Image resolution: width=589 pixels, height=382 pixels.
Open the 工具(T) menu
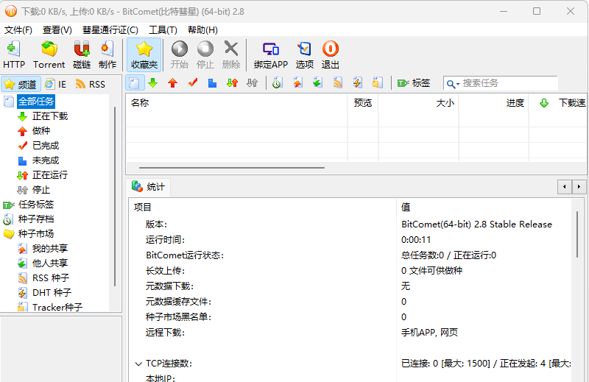(x=163, y=30)
